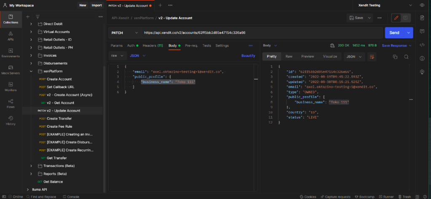Image resolution: width=431 pixels, height=199 pixels.
Task: Open the collections panel three-dot options
Action: point(101,16)
